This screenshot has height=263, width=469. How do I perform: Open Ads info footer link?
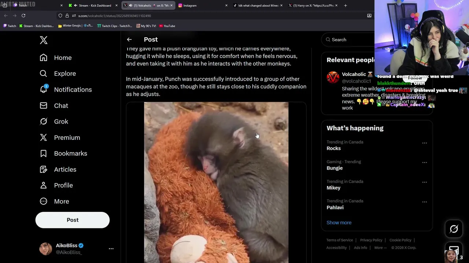pyautogui.click(x=361, y=248)
